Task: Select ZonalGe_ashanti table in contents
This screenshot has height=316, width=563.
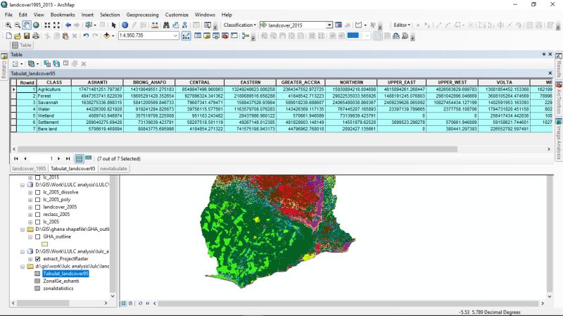Action: (x=61, y=281)
